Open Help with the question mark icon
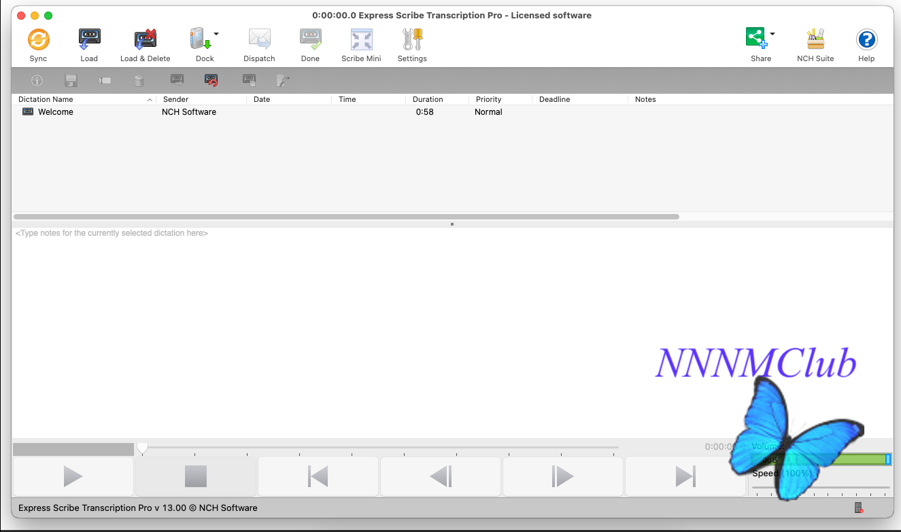This screenshot has width=901, height=532. click(x=866, y=39)
